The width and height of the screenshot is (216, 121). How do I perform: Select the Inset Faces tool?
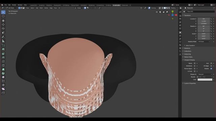3,54
